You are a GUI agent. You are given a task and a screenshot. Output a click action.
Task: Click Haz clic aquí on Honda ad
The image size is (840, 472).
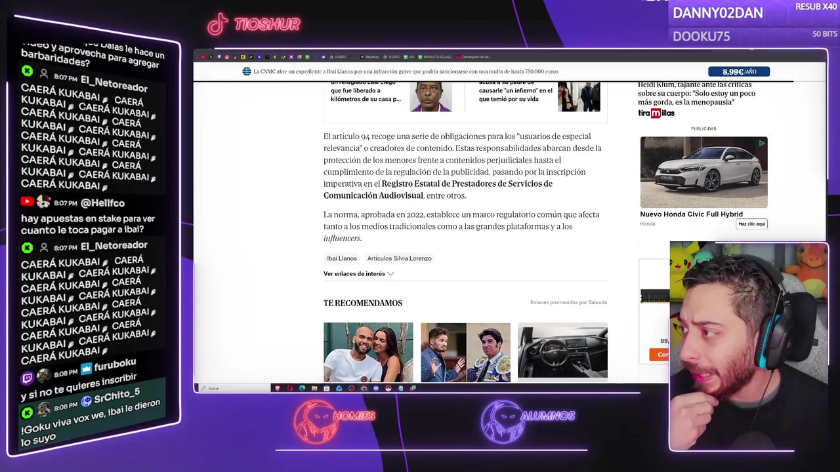(x=751, y=224)
